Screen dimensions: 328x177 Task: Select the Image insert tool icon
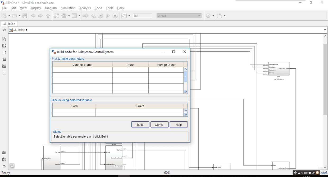pyautogui.click(x=4, y=66)
